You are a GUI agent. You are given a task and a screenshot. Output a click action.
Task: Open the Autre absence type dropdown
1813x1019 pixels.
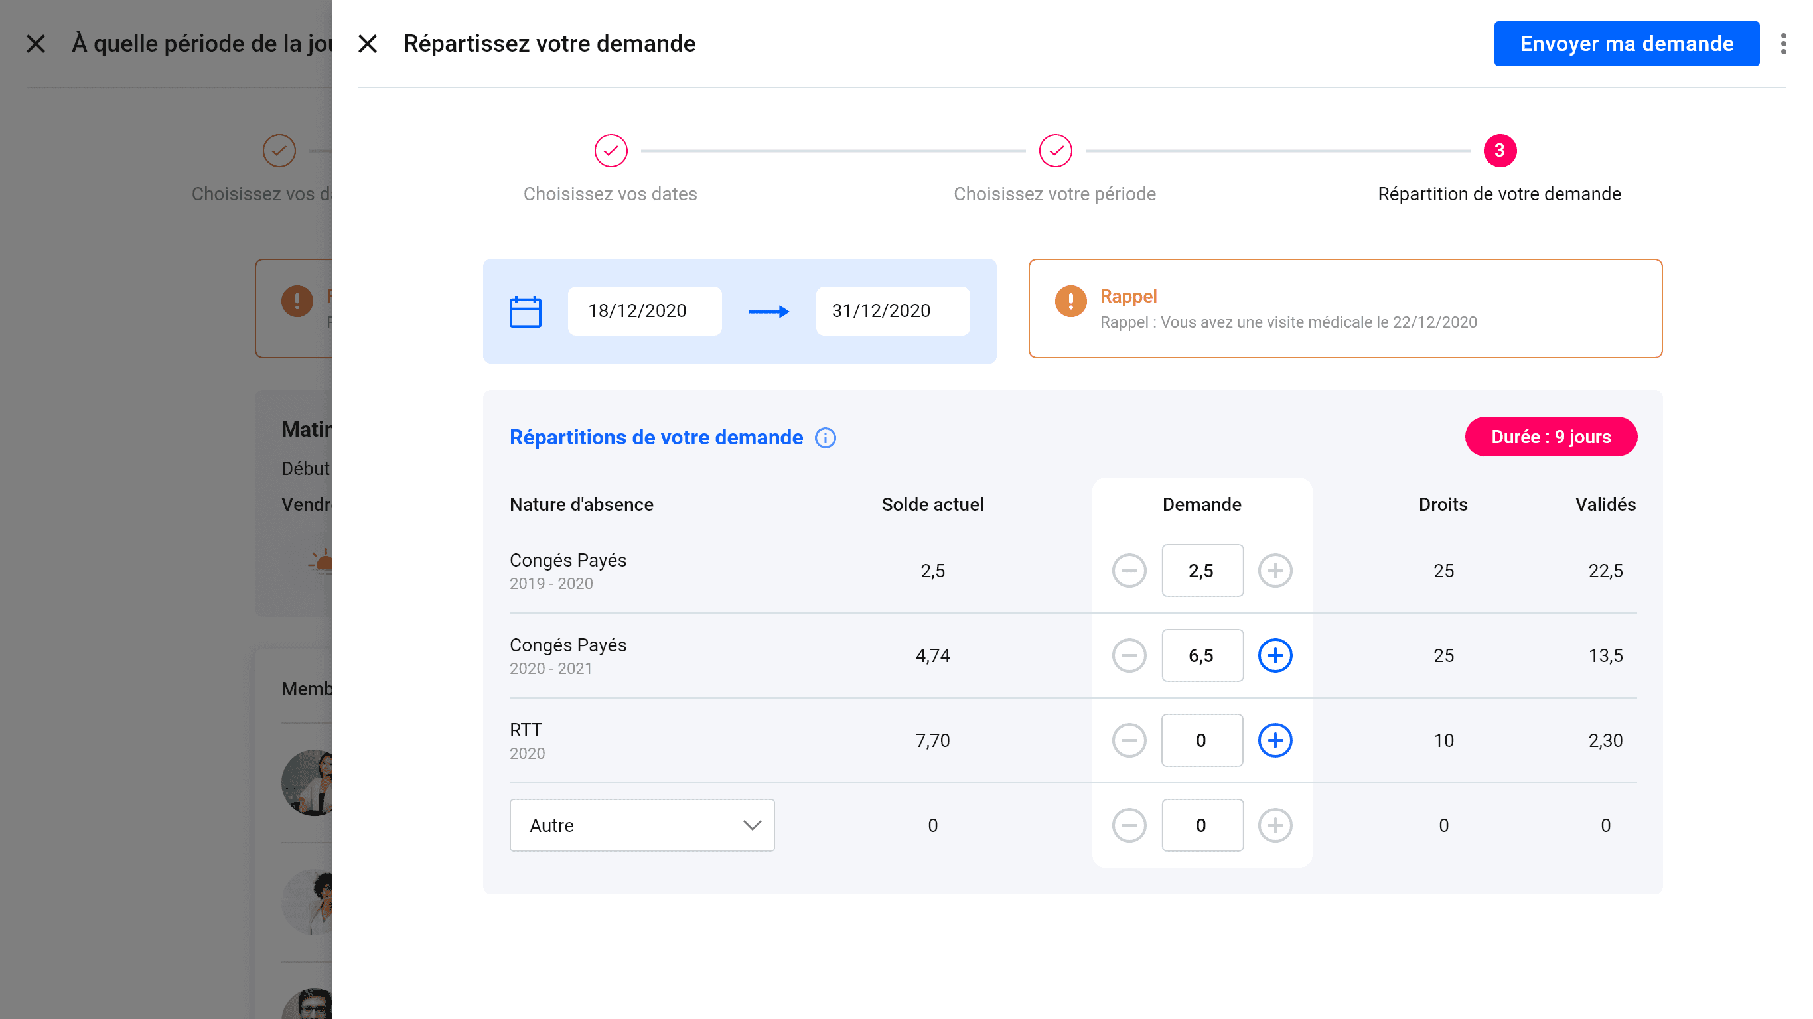pos(641,825)
